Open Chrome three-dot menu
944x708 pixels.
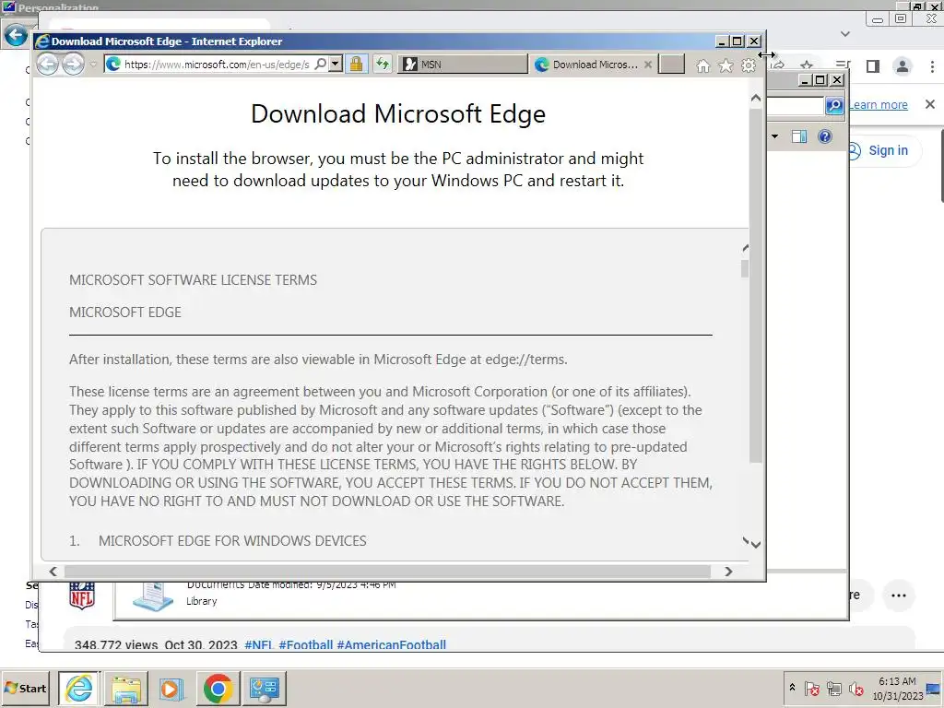coord(932,66)
